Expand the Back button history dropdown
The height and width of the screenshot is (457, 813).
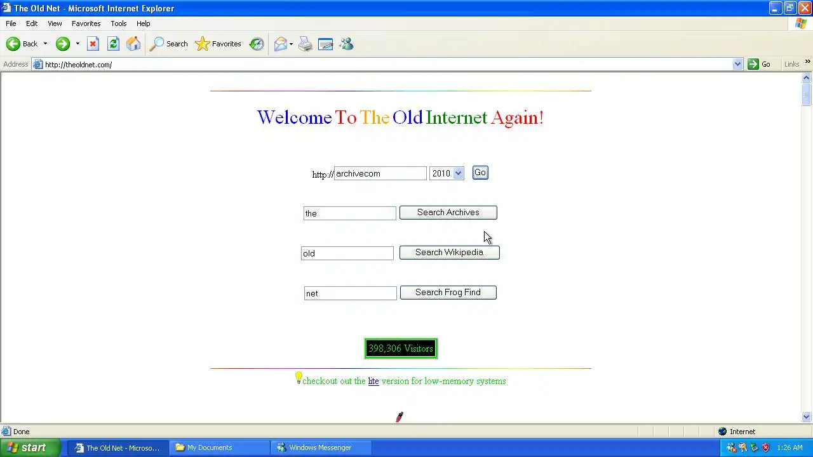tap(45, 44)
